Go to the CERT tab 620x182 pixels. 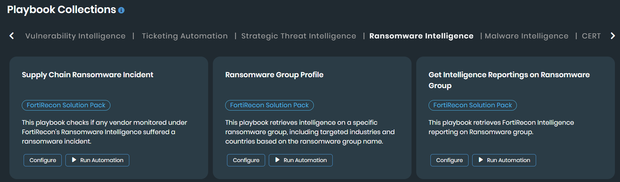[x=591, y=36]
